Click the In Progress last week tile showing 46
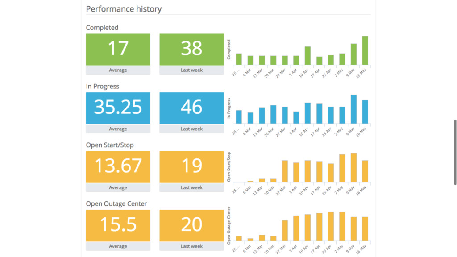 pos(191,108)
